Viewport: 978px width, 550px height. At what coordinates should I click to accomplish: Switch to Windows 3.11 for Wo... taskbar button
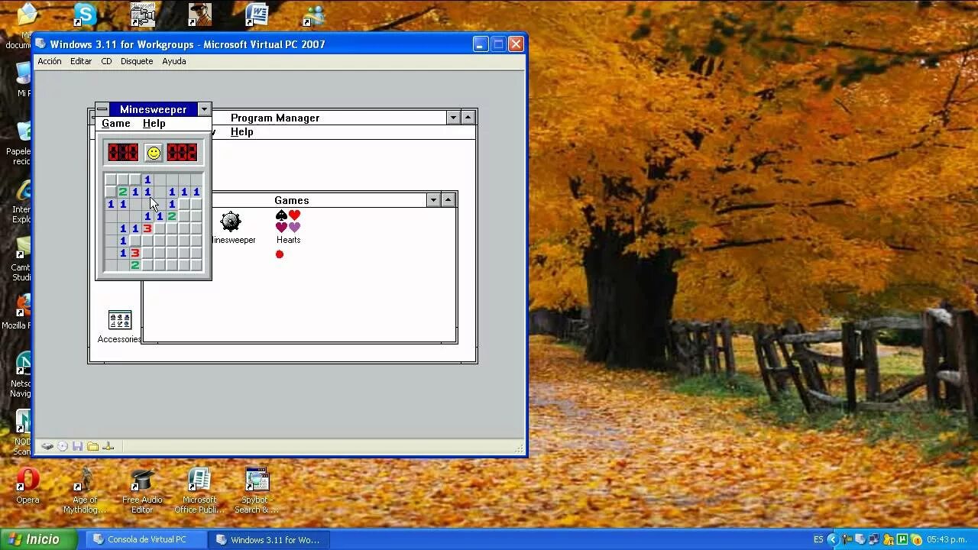[x=269, y=539]
